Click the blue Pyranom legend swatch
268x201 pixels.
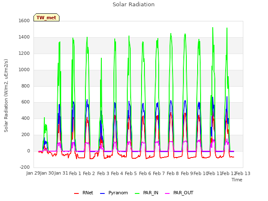[102, 193]
